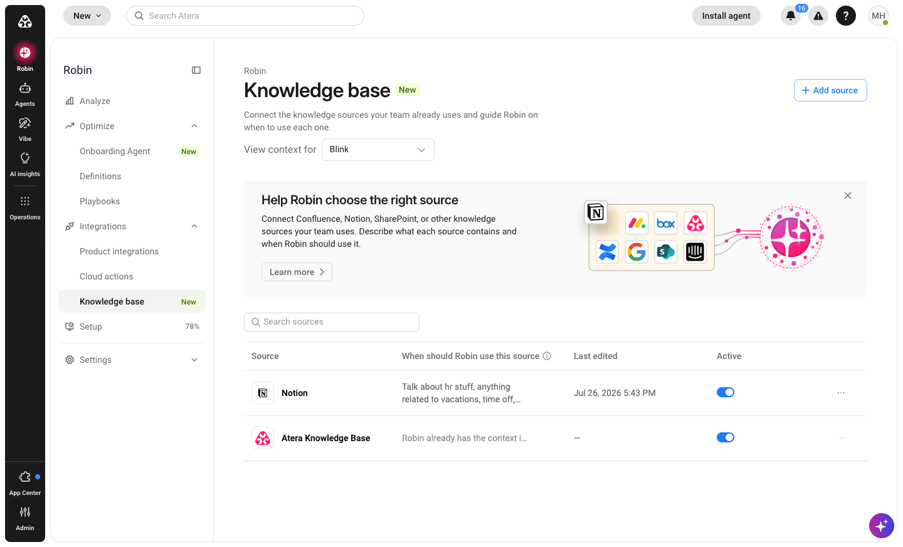
Task: Click the Intercom icon in banner illustration
Action: pos(695,252)
